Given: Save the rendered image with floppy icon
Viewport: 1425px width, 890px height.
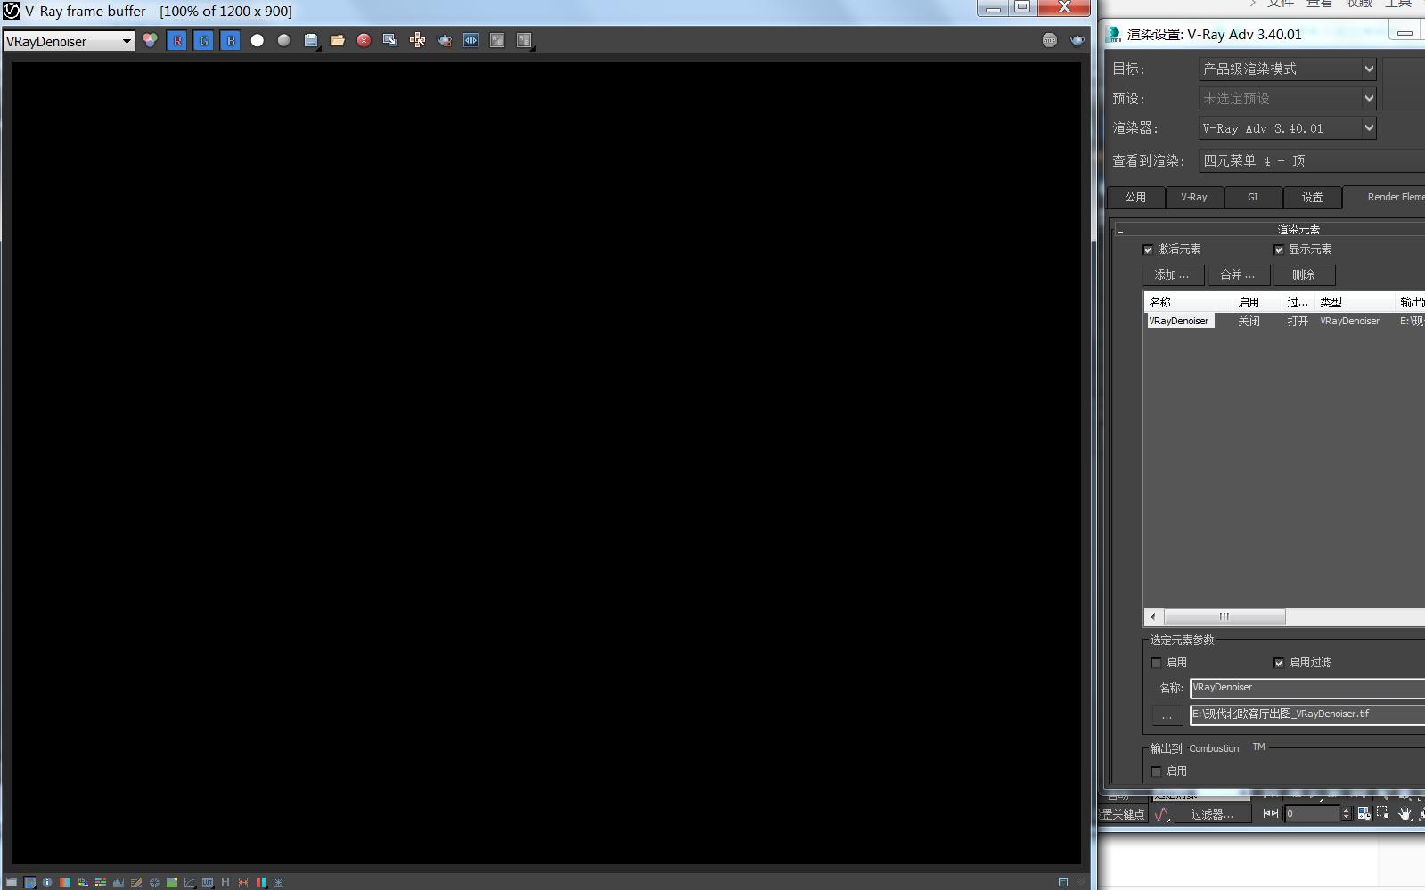Looking at the screenshot, I should coord(310,40).
